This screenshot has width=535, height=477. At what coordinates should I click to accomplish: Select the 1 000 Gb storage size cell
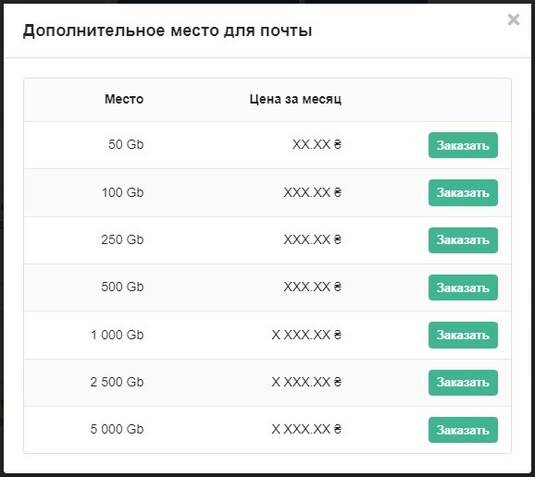pyautogui.click(x=117, y=335)
